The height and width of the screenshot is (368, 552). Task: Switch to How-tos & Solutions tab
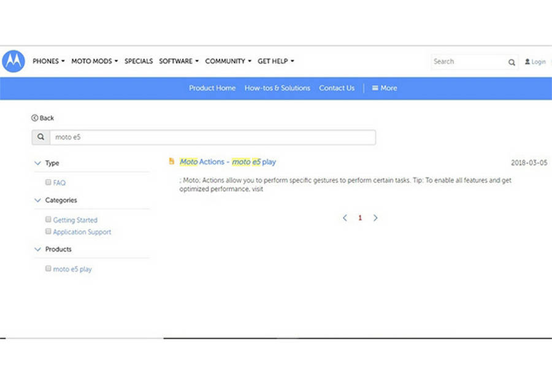click(x=277, y=88)
